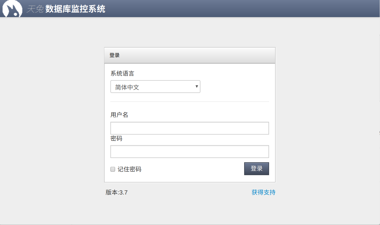Click the rabbit logo in the header
Screen dimensions: 380x225
[x=12, y=9]
